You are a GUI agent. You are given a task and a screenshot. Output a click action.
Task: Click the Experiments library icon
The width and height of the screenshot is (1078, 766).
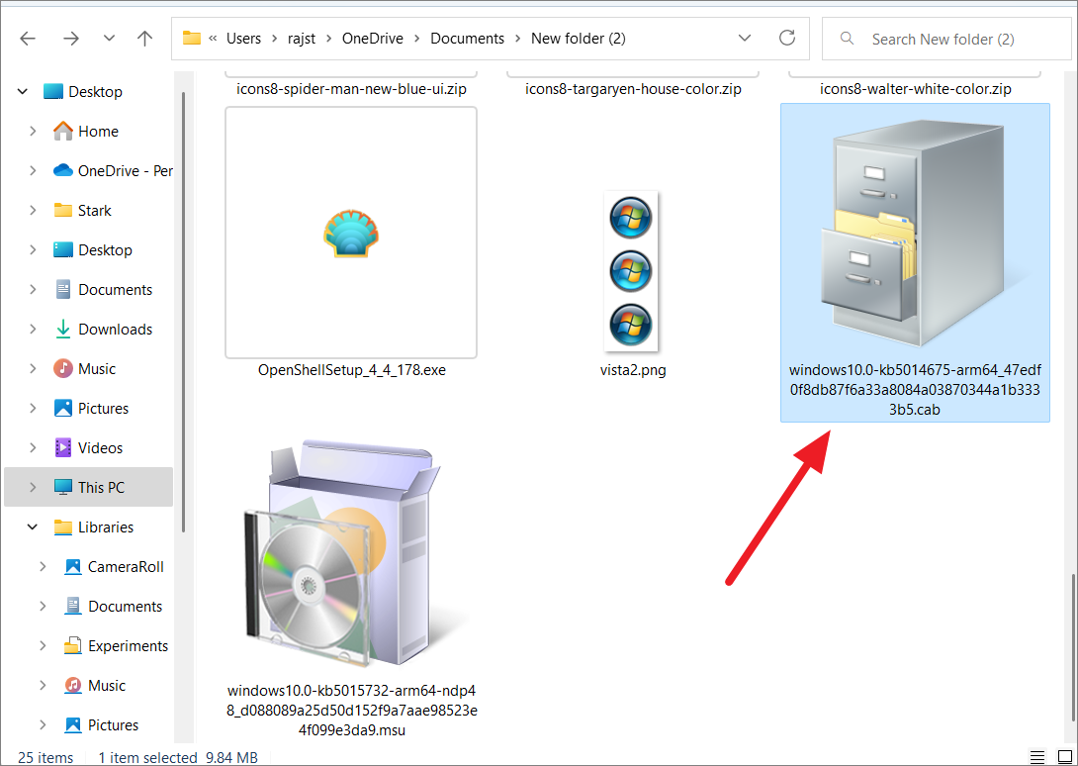click(x=73, y=646)
